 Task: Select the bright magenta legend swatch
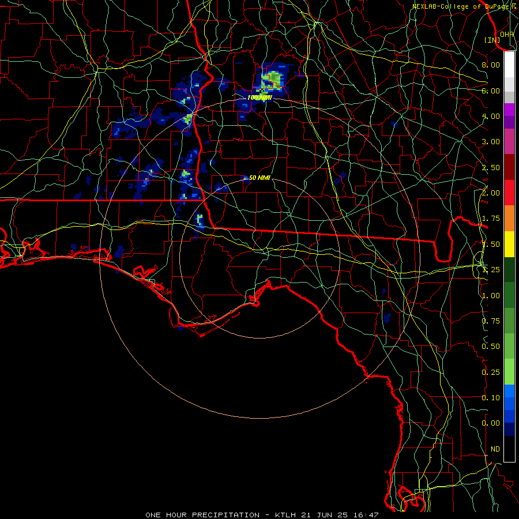[x=509, y=110]
